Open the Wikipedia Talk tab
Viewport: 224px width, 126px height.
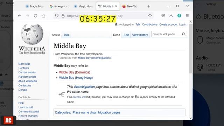66,35
